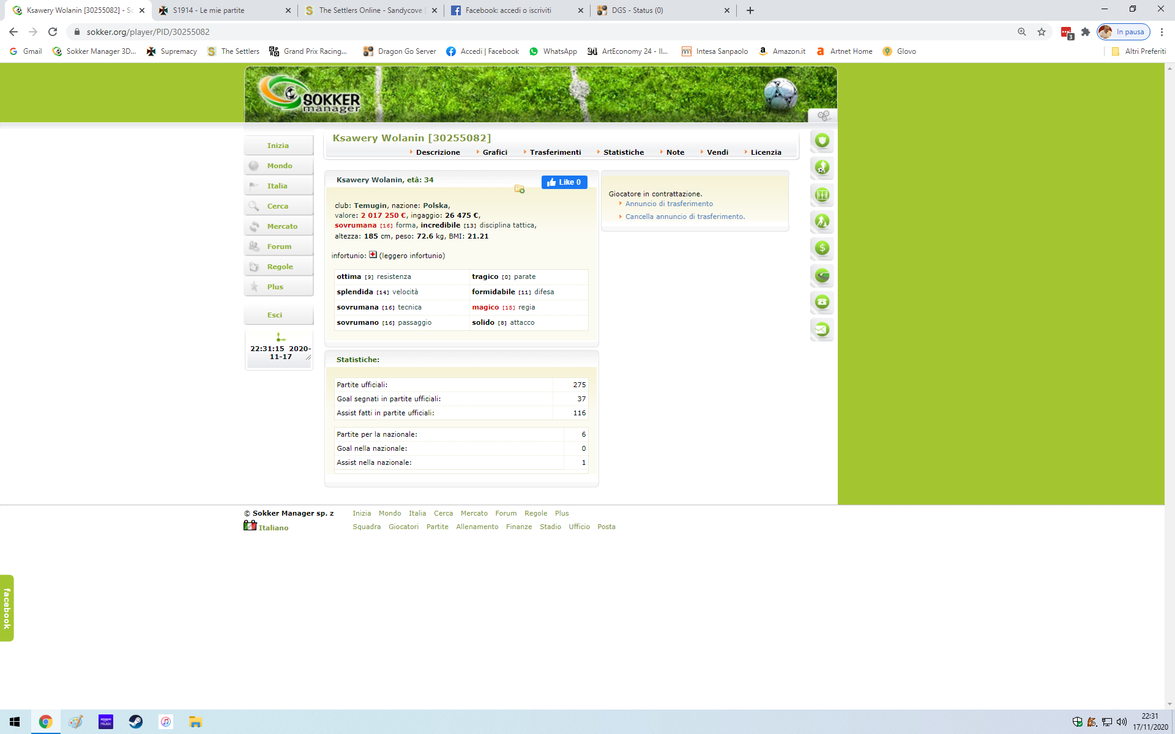This screenshot has height=734, width=1175.
Task: Switch to the Grafici tab
Action: pos(494,152)
